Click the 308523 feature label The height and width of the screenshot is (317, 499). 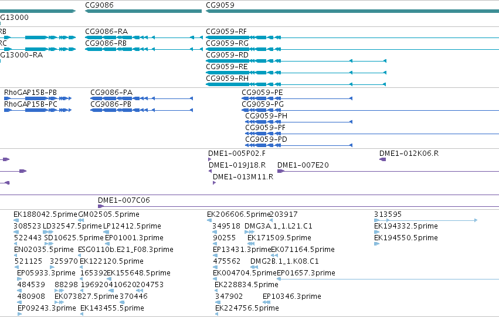[x=28, y=226]
